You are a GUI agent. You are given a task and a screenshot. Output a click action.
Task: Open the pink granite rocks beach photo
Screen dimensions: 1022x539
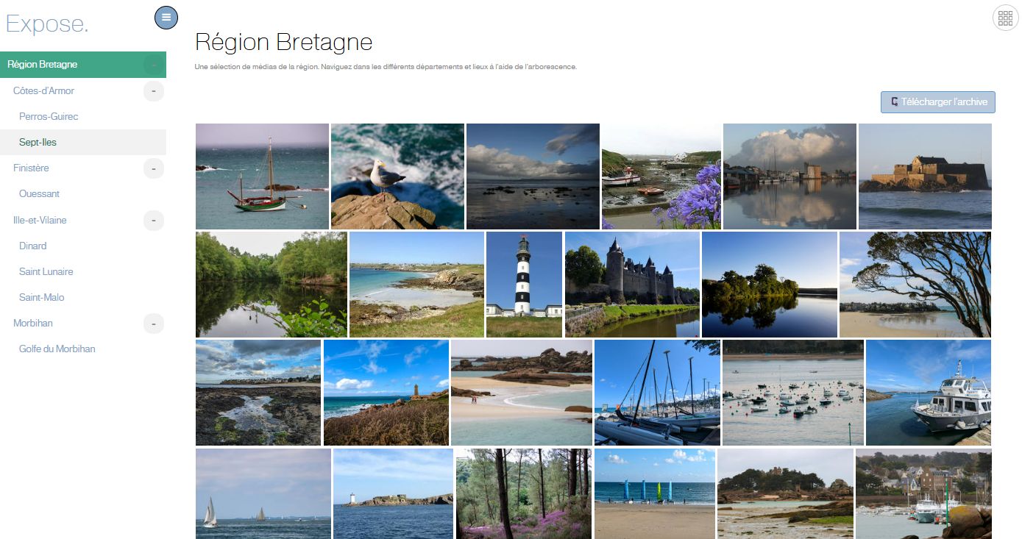pos(522,393)
